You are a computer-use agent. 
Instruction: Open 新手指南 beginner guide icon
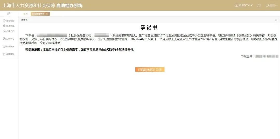click(4, 46)
